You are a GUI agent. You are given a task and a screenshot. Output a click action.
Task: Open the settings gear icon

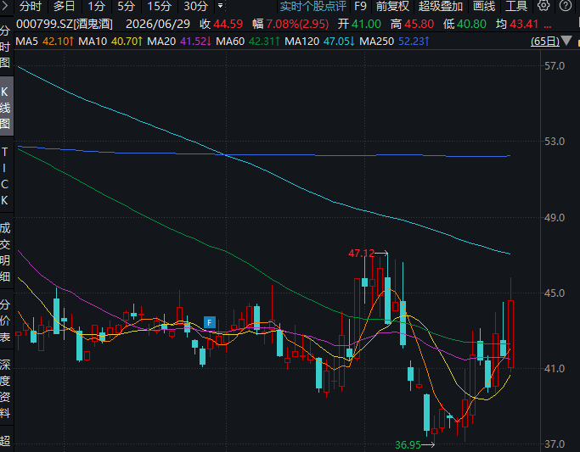click(x=543, y=6)
